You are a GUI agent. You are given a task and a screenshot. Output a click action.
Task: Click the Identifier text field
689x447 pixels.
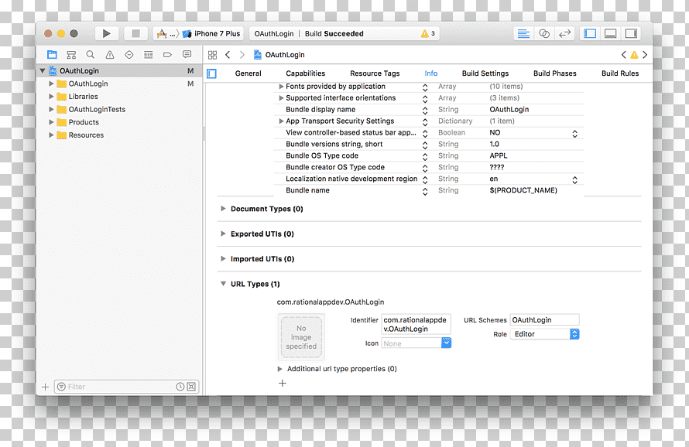pos(416,325)
